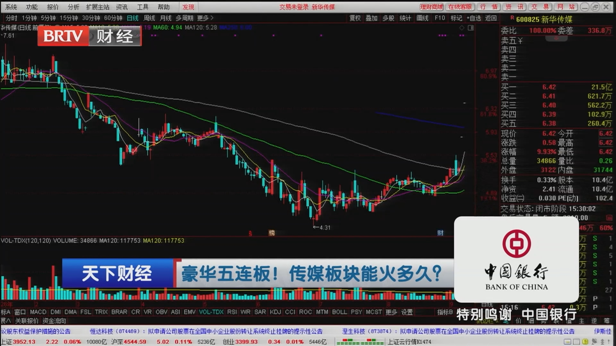Select the 30分钟 period
Image resolution: width=616 pixels, height=346 pixels.
[x=91, y=18]
